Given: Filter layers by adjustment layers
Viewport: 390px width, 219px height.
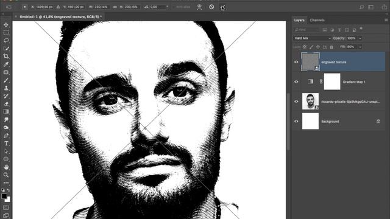Looking at the screenshot, I should 332,30.
